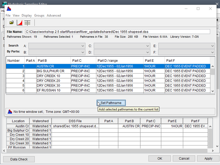Open the Display menu
This screenshot has width=220, height=165.
click(26, 15)
